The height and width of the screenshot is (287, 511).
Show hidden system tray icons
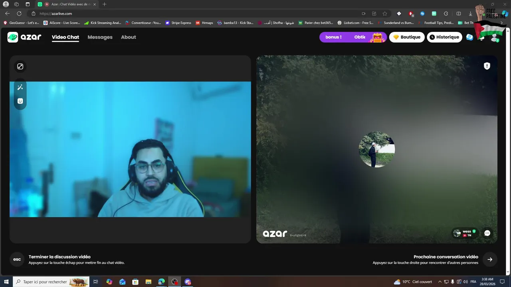click(440, 282)
